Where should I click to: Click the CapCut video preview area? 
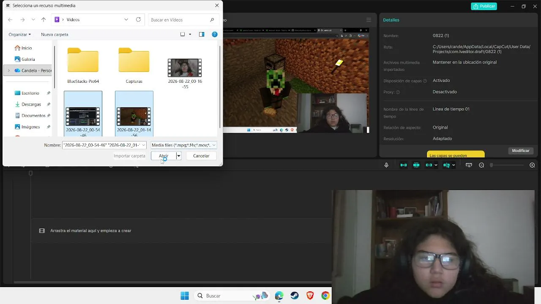pos(296,80)
